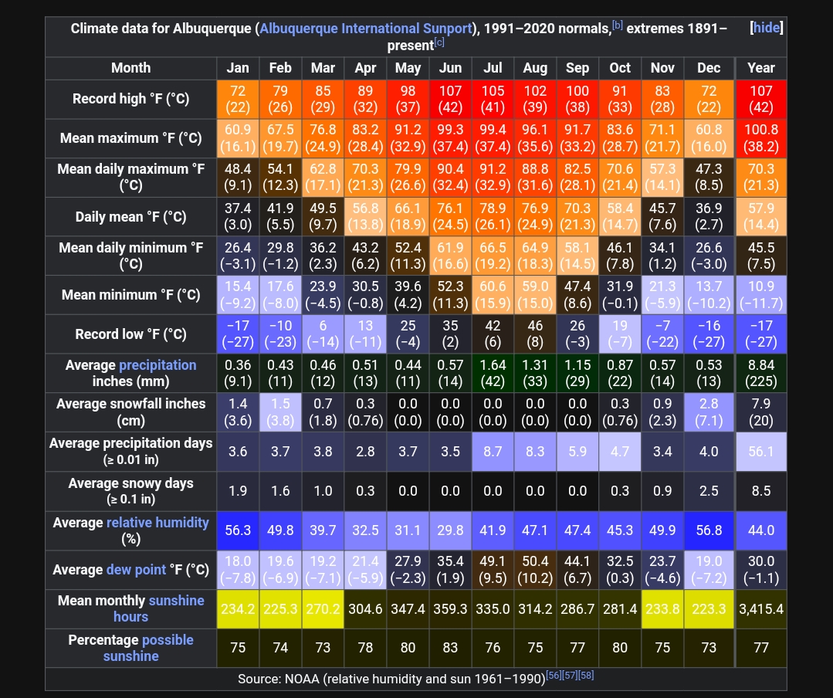Select July precipitation days cell 8.7
The image size is (833, 698).
pos(493,452)
